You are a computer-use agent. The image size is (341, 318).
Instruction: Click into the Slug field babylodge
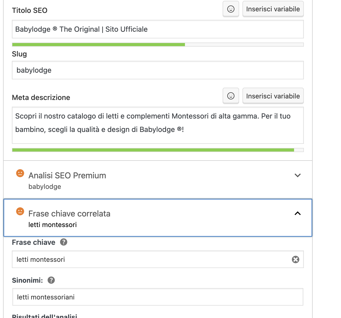158,70
